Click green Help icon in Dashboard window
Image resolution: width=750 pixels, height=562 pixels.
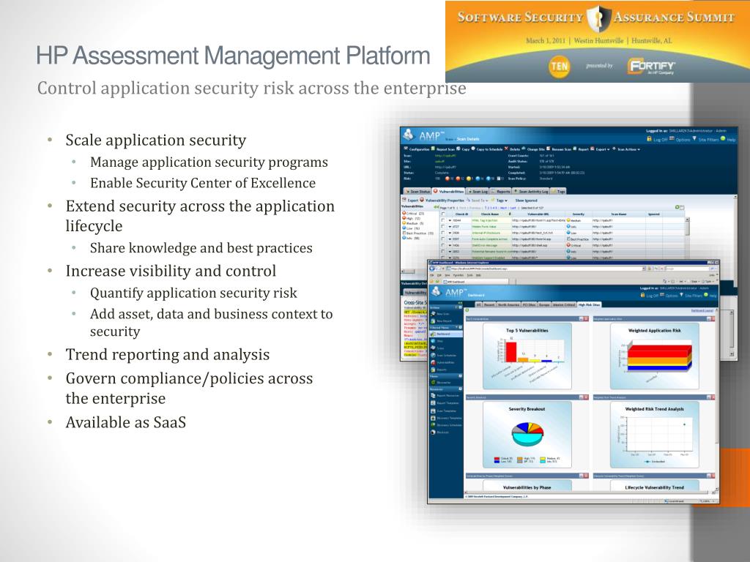point(706,294)
